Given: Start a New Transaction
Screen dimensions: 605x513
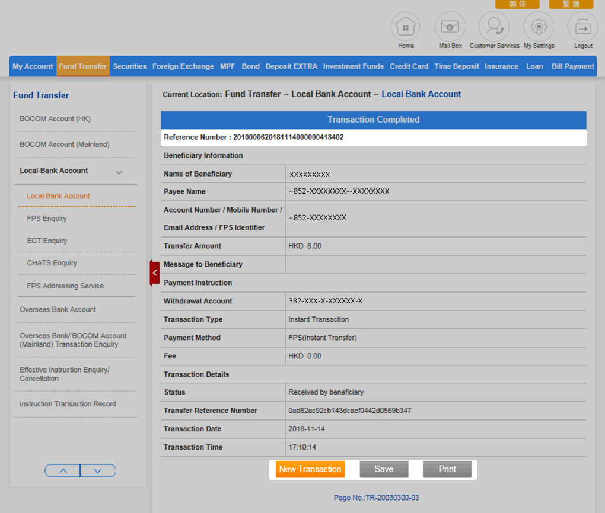Looking at the screenshot, I should click(310, 469).
